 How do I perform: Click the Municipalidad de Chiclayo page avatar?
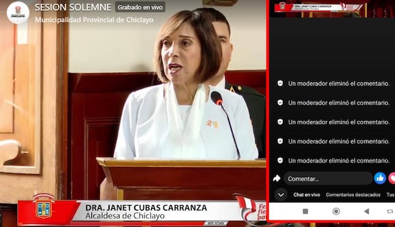[18, 13]
